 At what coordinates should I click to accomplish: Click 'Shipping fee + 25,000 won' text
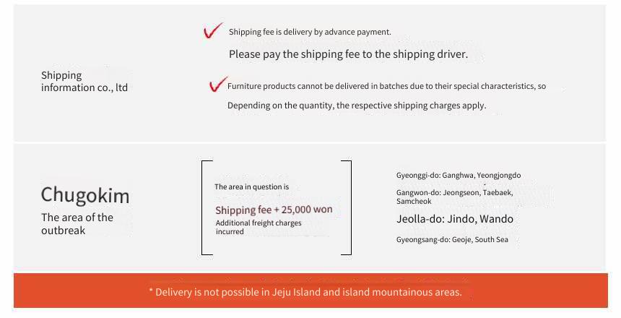point(274,210)
